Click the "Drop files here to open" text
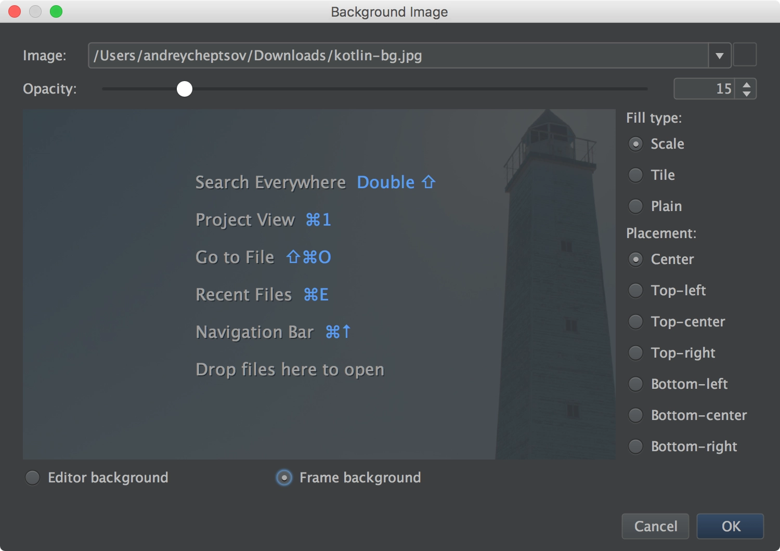 [x=290, y=370]
